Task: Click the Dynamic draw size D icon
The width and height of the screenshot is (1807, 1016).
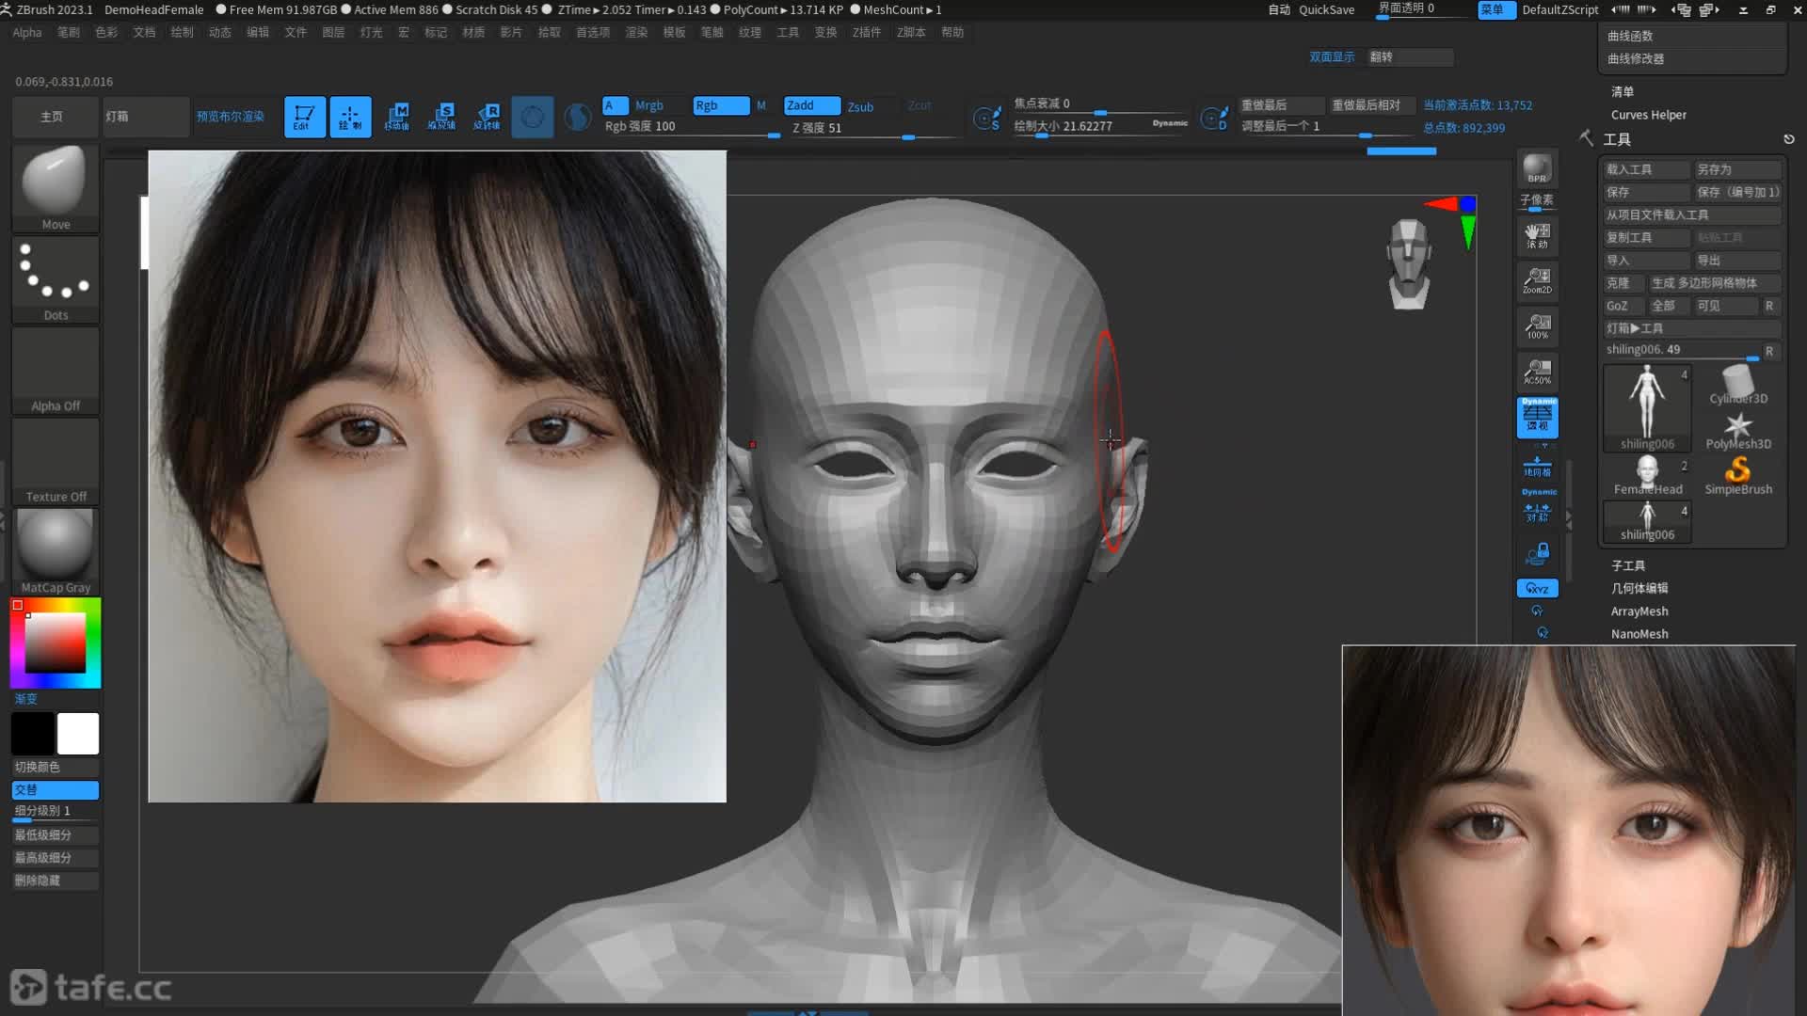Action: 1214,118
